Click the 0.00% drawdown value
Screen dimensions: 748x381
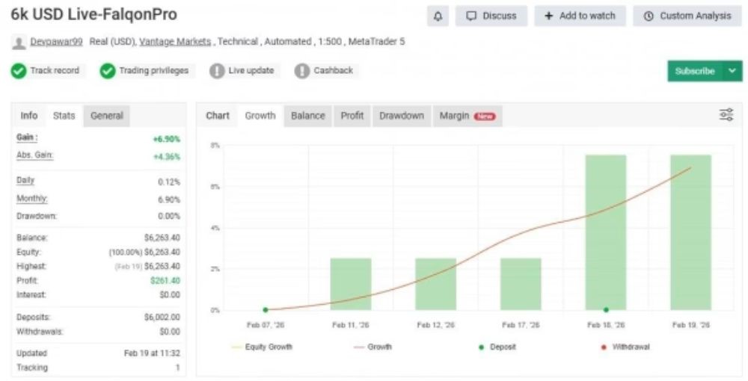pyautogui.click(x=169, y=216)
